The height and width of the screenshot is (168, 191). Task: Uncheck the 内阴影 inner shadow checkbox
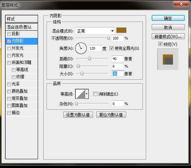pos(9,41)
